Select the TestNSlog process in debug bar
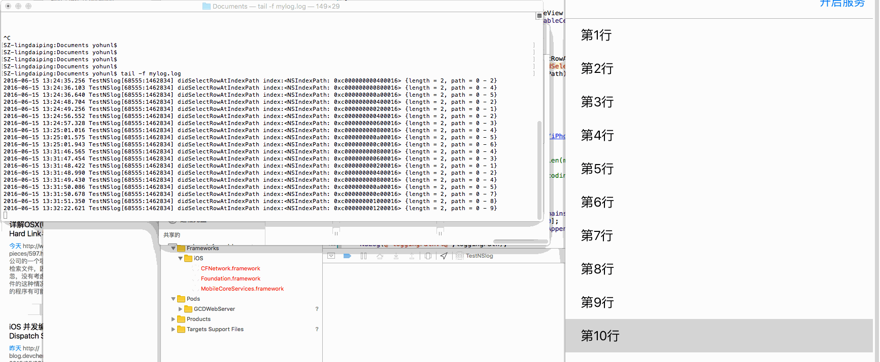The image size is (880, 362). point(475,256)
